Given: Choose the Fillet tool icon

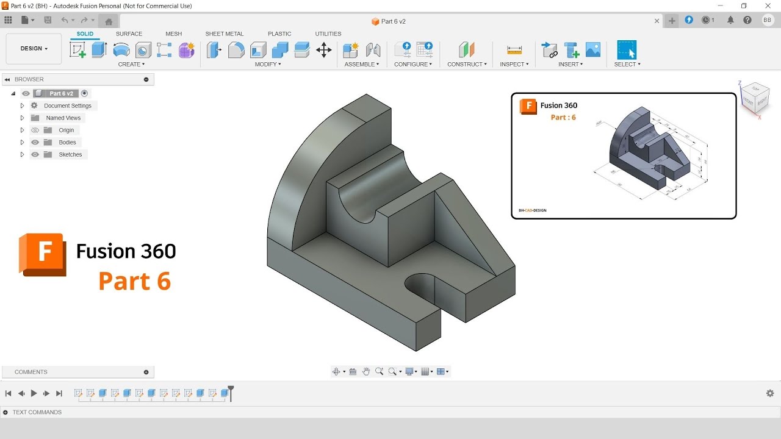Looking at the screenshot, I should pyautogui.click(x=236, y=50).
